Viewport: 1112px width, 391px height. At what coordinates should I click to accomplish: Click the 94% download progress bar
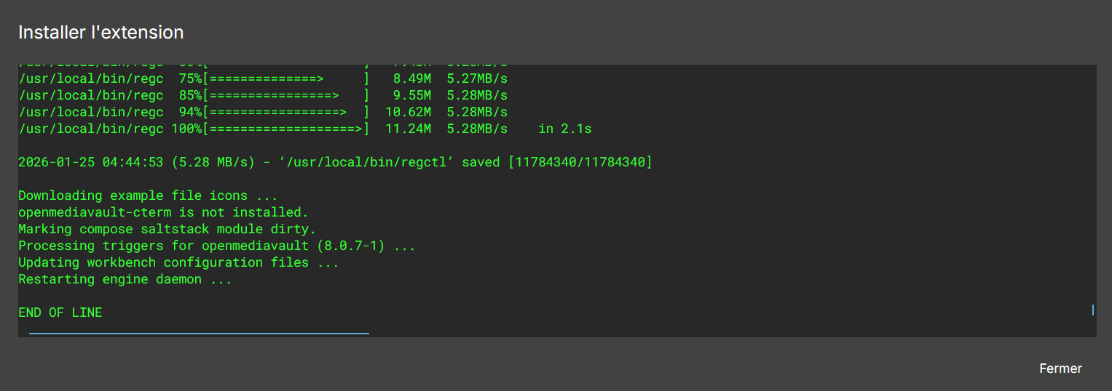(x=286, y=112)
